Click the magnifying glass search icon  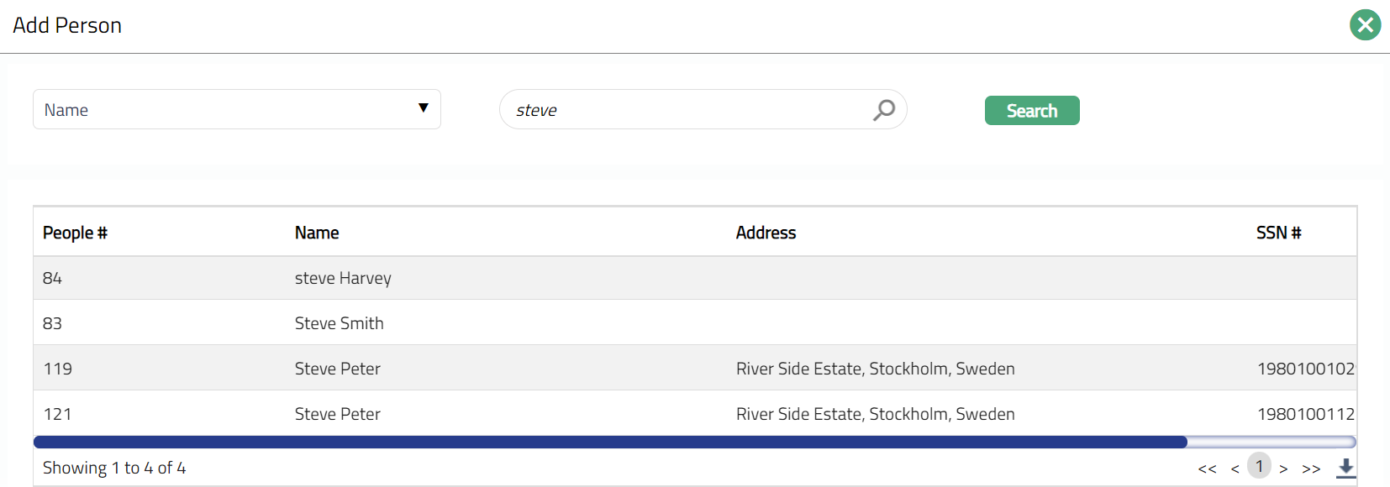click(884, 110)
